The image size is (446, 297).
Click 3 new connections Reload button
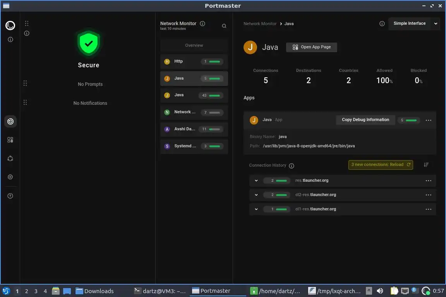[381, 165]
